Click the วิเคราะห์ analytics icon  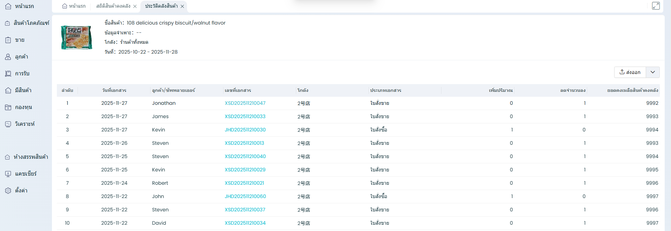coord(8,124)
